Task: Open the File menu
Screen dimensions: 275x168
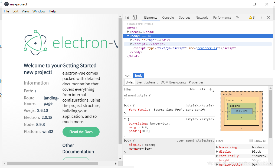Action: point(6,11)
